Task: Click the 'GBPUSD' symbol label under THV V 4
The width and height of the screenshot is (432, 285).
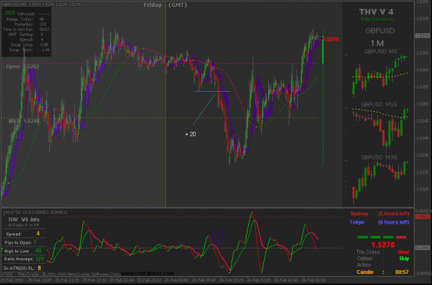Action: (380, 31)
